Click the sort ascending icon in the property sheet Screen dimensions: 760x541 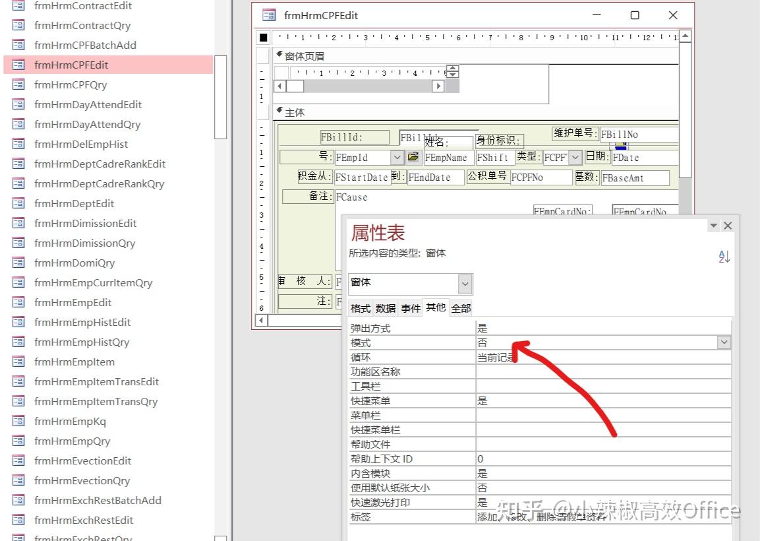(x=724, y=257)
